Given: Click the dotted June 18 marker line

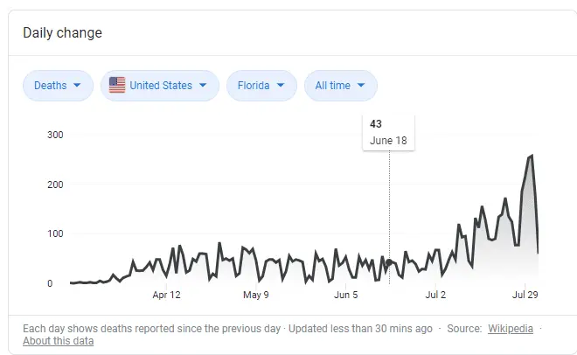Looking at the screenshot, I should 390,210.
